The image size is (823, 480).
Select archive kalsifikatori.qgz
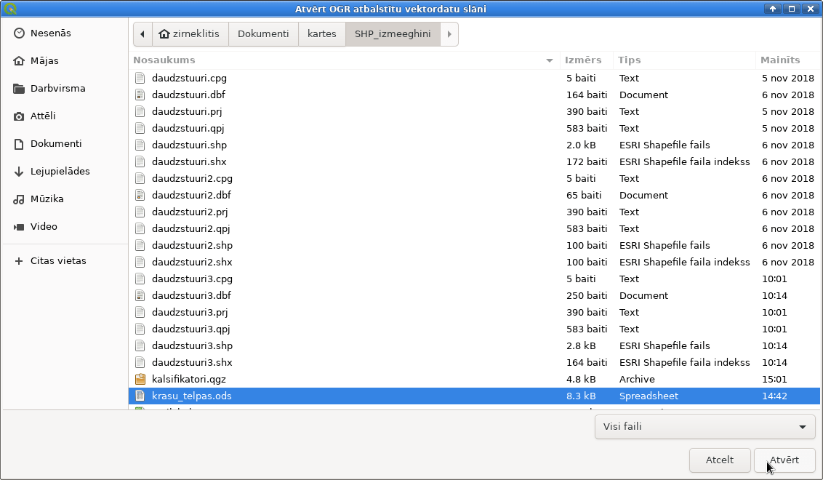474,379
